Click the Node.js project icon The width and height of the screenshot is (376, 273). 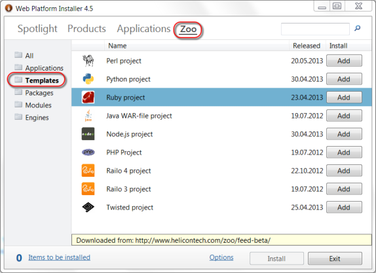pos(88,134)
